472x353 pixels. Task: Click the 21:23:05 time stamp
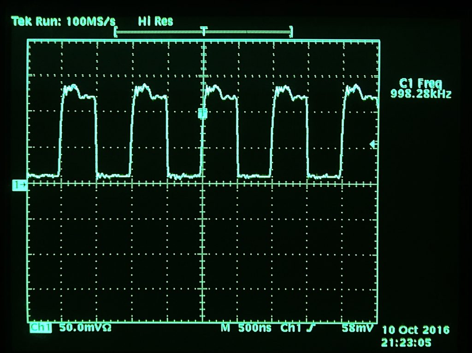click(x=407, y=343)
